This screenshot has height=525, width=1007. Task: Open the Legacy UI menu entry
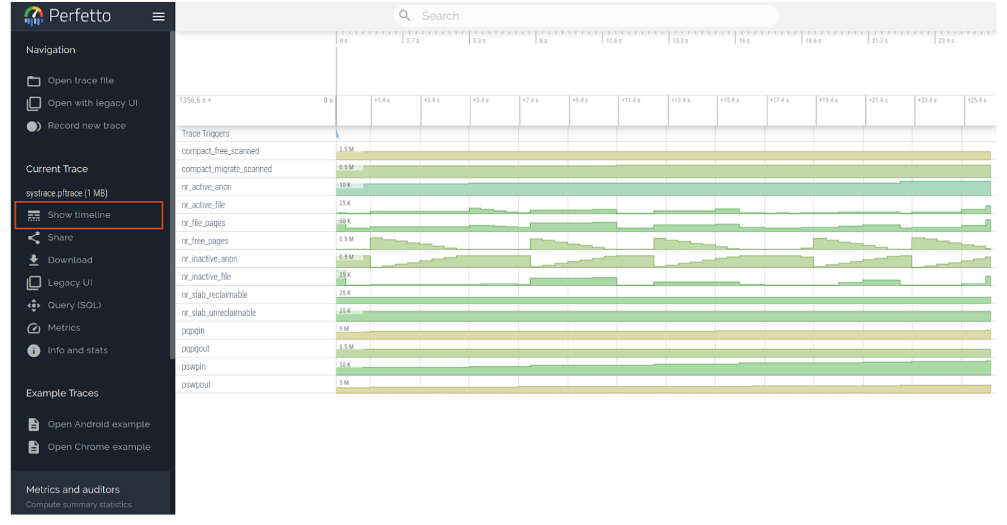pyautogui.click(x=70, y=283)
